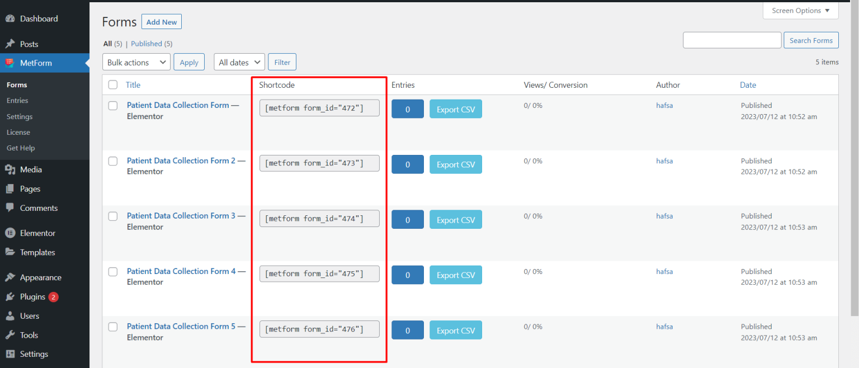Click the Add New button
The width and height of the screenshot is (859, 368).
[x=161, y=21]
